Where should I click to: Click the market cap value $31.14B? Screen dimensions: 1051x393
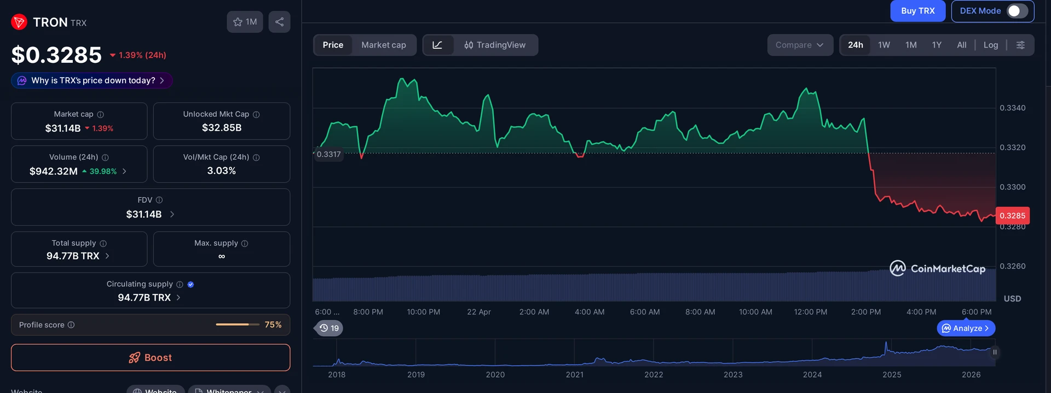[x=63, y=128]
